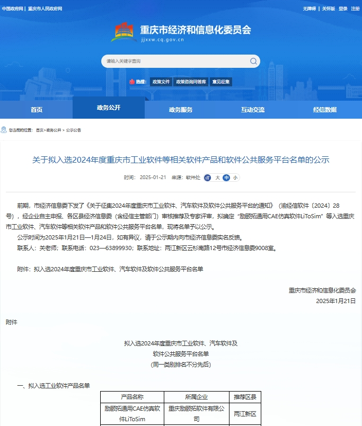Switch to 关怀版 care version
Screen dimensions: 362x426
328,8
